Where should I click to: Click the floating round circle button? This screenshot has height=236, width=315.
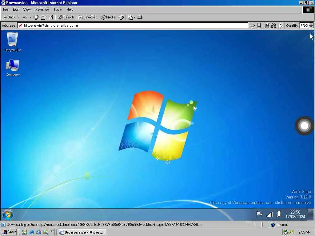304,126
